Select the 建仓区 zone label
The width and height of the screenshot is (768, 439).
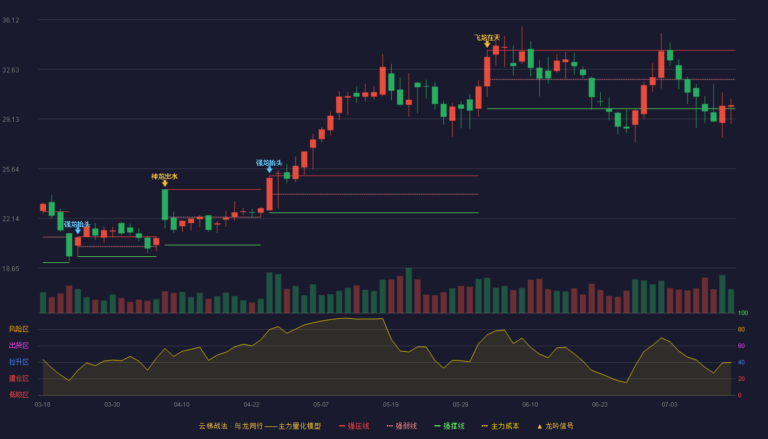(x=19, y=379)
